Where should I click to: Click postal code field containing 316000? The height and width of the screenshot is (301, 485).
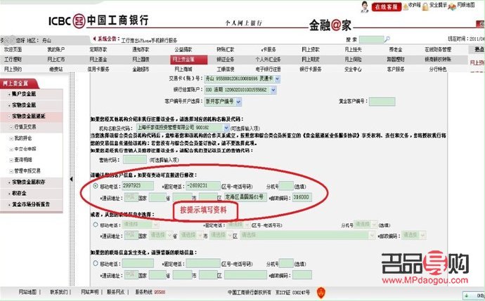[302, 197]
